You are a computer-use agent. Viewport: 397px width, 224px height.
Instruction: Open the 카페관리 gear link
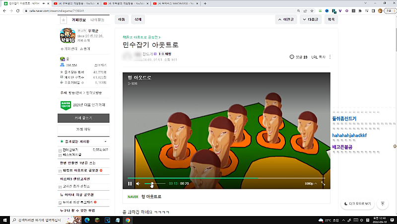[x=69, y=49]
